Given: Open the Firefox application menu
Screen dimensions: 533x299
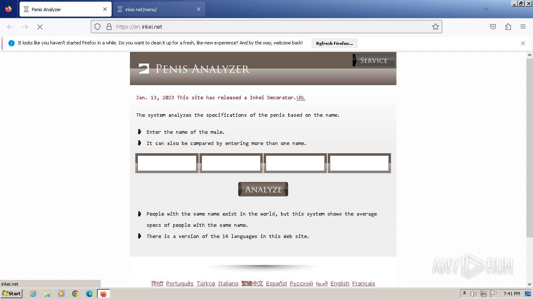Looking at the screenshot, I should point(523,27).
